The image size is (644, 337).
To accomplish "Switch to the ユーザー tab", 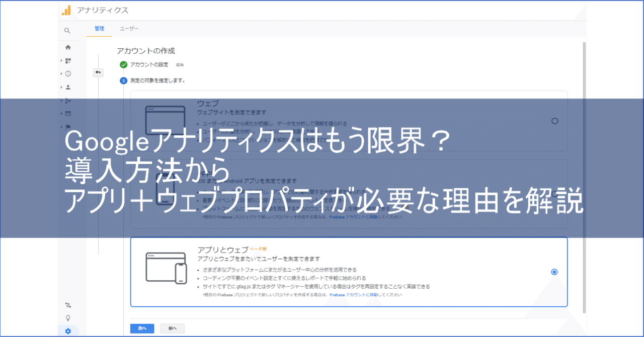I will pos(129,29).
